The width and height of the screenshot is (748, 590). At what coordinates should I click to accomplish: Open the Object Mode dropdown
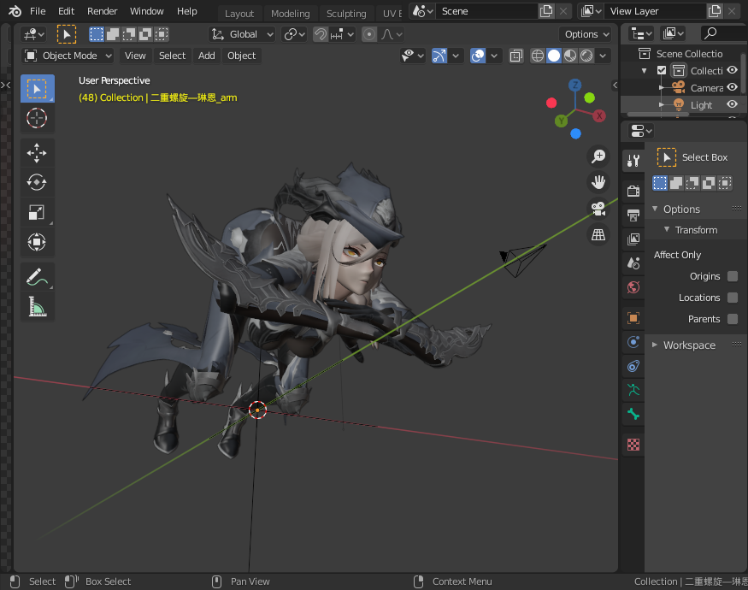point(68,56)
